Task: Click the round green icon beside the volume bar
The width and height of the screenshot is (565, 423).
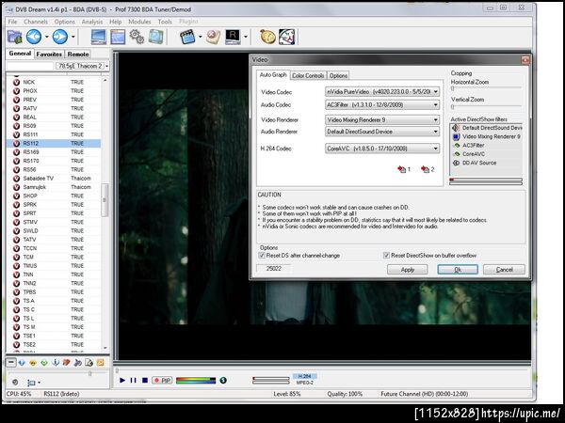Action: pyautogui.click(x=223, y=380)
